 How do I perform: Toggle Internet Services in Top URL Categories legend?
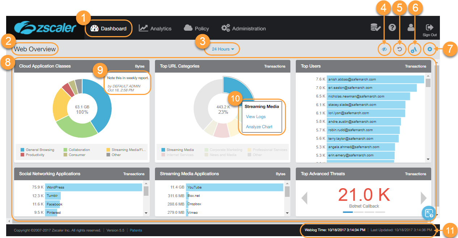click(181, 155)
